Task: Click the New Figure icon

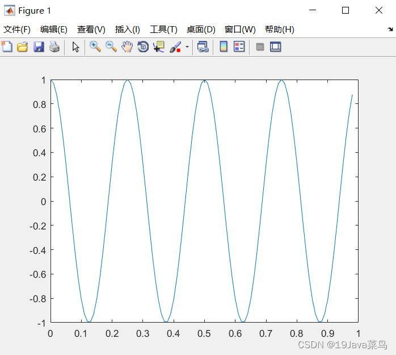Action: 7,47
